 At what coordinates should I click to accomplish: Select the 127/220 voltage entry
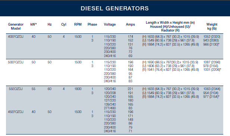tap(110, 100)
